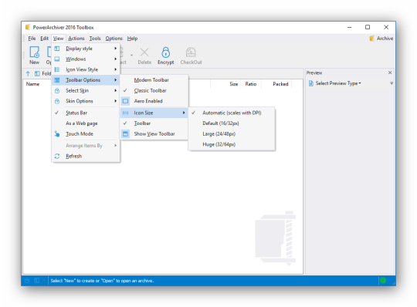Expand the Toolbar Options submenu
This screenshot has height=307, width=417.
point(86,80)
